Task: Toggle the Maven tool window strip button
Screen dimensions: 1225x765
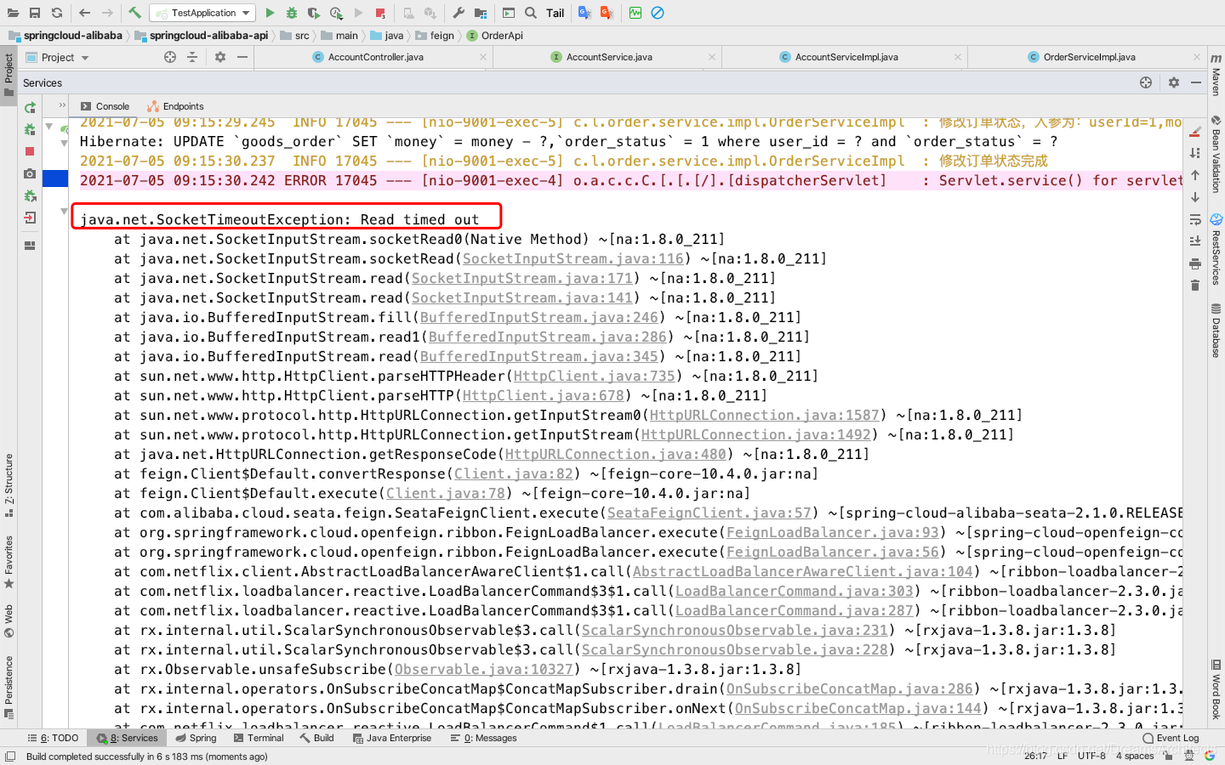Action: (1216, 76)
